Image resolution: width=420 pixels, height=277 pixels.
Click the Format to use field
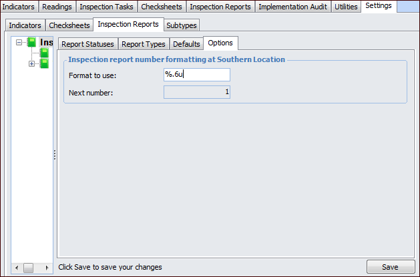point(197,75)
